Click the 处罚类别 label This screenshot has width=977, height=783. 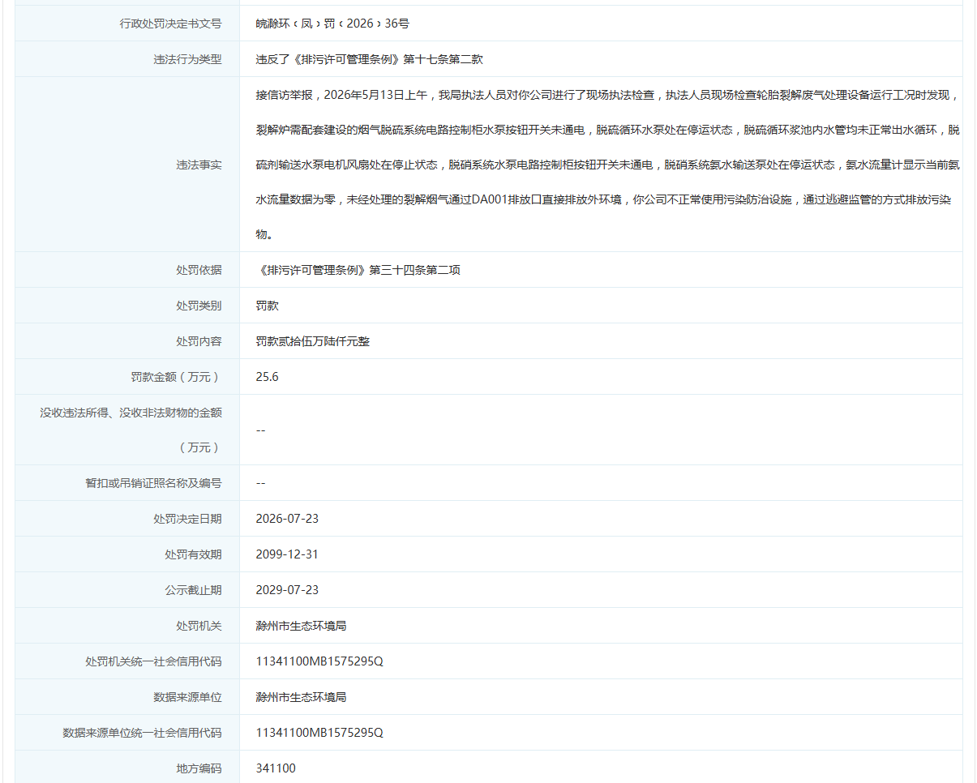[199, 306]
